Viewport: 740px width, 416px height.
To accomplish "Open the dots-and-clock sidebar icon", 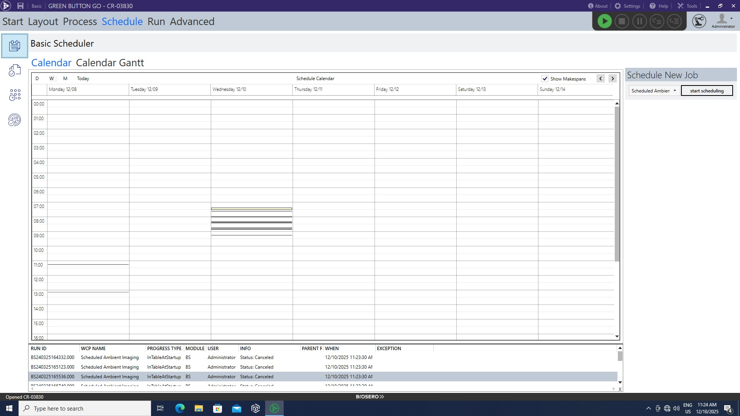I will pos(15,95).
